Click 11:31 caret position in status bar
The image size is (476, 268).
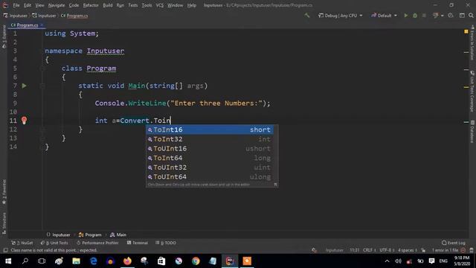[354, 250]
